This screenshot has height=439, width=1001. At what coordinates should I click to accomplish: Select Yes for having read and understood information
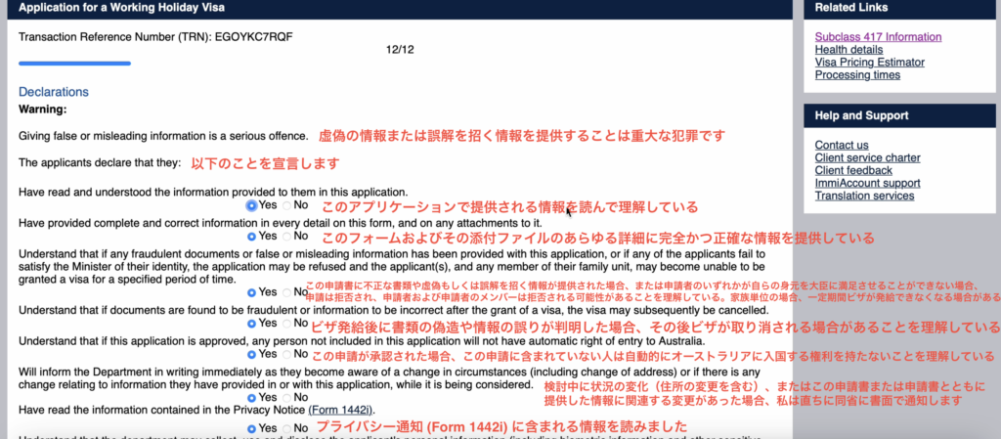tap(253, 206)
